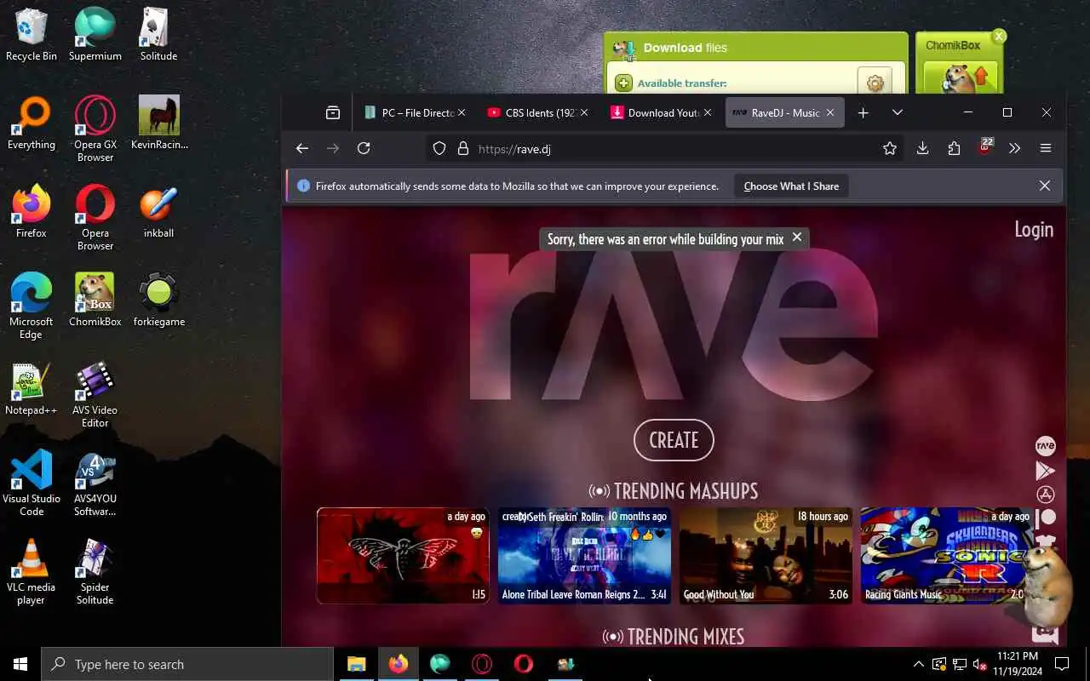Open the notification center icon
The width and height of the screenshot is (1090, 681).
pyautogui.click(x=1062, y=664)
